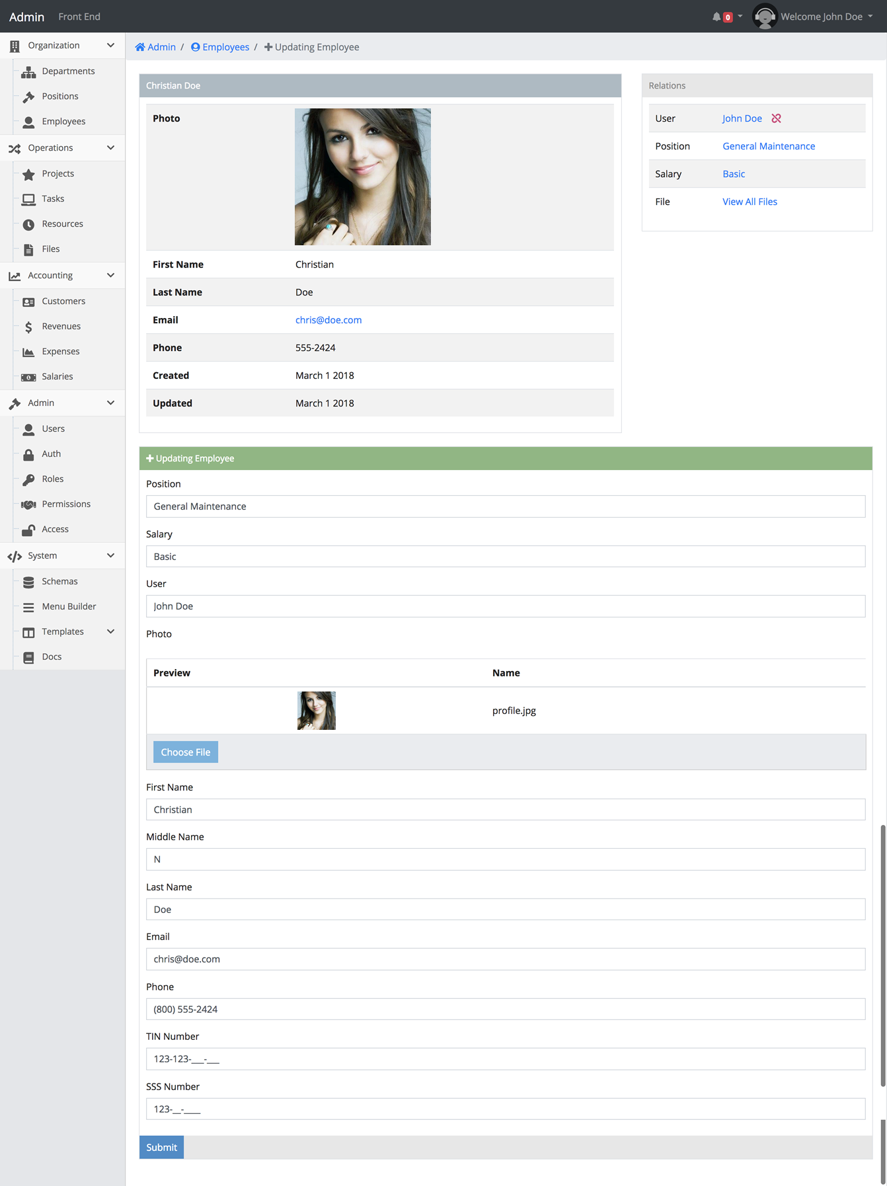Click the TIN Number input field
Screen dimensions: 887x1186
[x=506, y=1059]
